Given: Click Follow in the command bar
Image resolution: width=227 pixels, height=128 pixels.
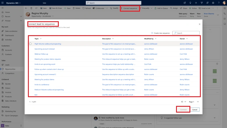Looking at the screenshot, I should (193, 8).
